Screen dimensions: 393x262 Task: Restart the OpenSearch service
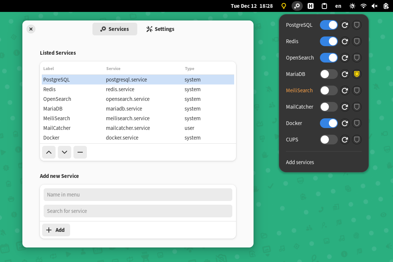pos(345,58)
